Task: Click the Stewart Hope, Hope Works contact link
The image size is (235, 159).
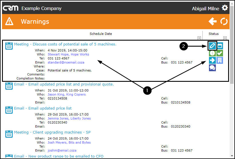Action: tap(68, 54)
